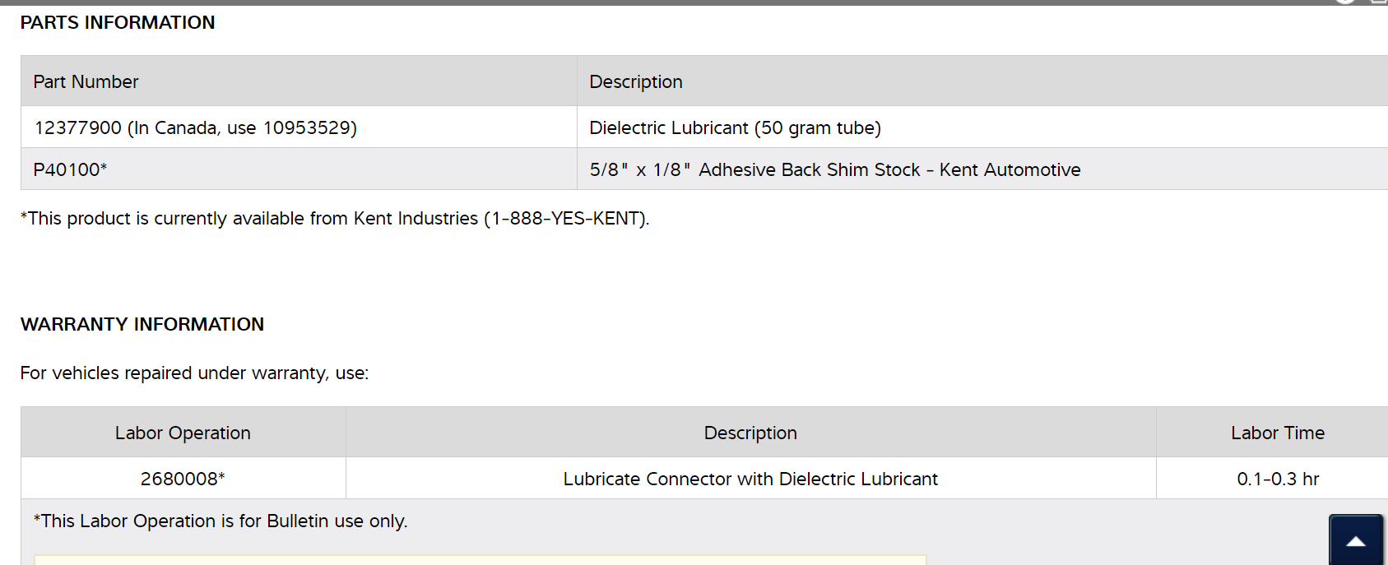Click the Adhesive Back Shim Stock description
Viewport: 1388px width, 565px height.
(x=834, y=170)
